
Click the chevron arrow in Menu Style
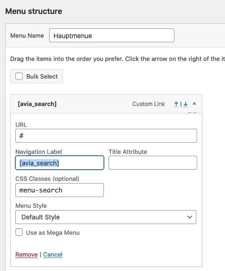(190, 217)
